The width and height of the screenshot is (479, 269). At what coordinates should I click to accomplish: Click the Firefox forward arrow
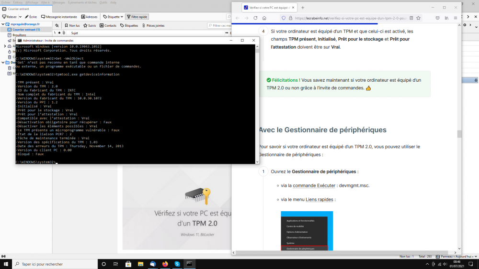[246, 18]
